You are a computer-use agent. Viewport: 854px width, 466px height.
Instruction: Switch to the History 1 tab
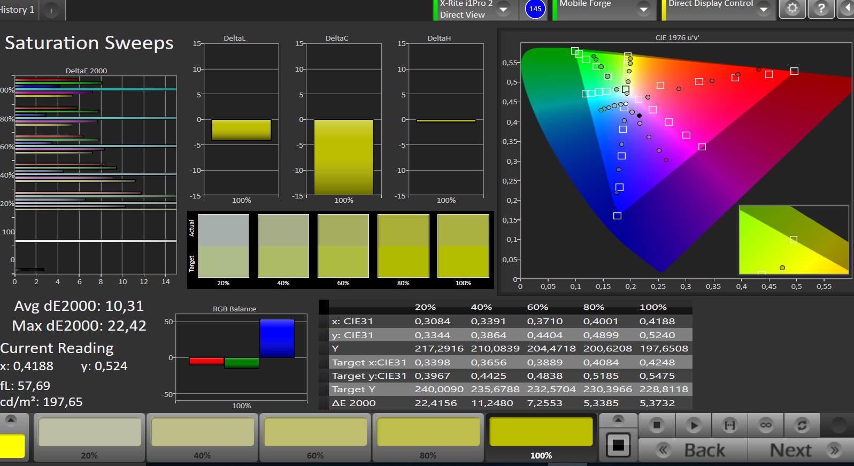coord(17,10)
